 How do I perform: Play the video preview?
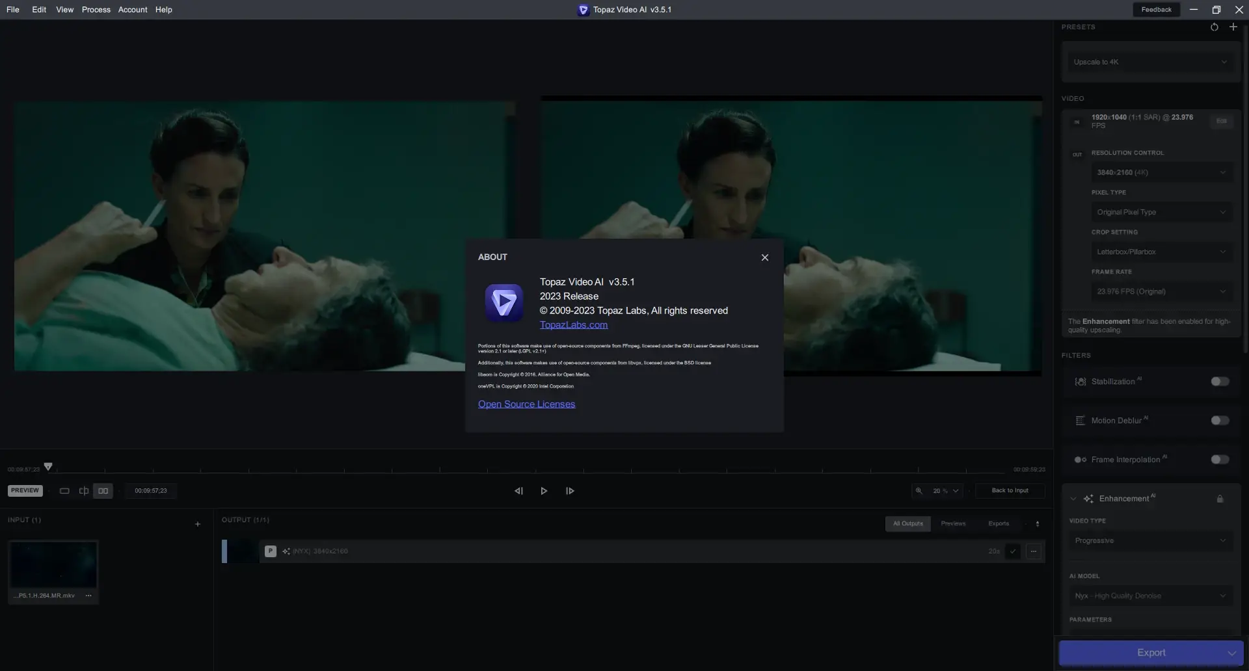(544, 491)
